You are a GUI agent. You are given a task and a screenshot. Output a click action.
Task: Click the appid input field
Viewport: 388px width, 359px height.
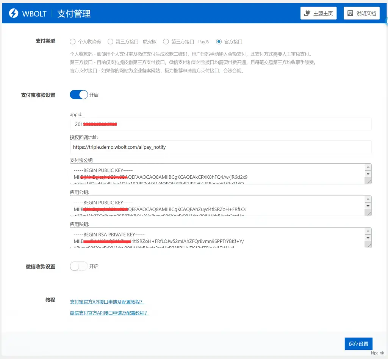(x=220, y=124)
